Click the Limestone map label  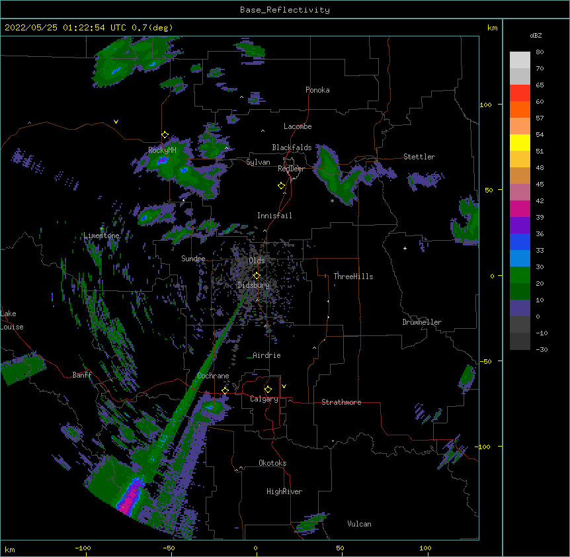tap(101, 236)
